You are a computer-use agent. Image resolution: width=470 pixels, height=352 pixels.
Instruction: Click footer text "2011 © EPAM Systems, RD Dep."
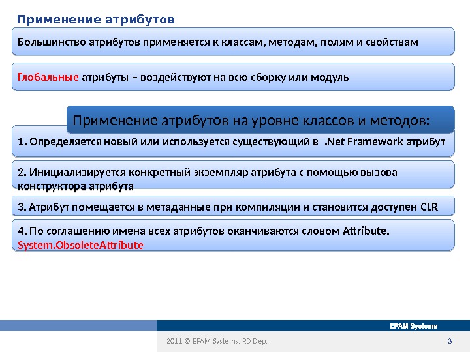217,341
